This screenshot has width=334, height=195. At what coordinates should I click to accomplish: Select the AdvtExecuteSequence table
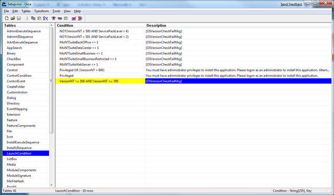tap(22, 42)
